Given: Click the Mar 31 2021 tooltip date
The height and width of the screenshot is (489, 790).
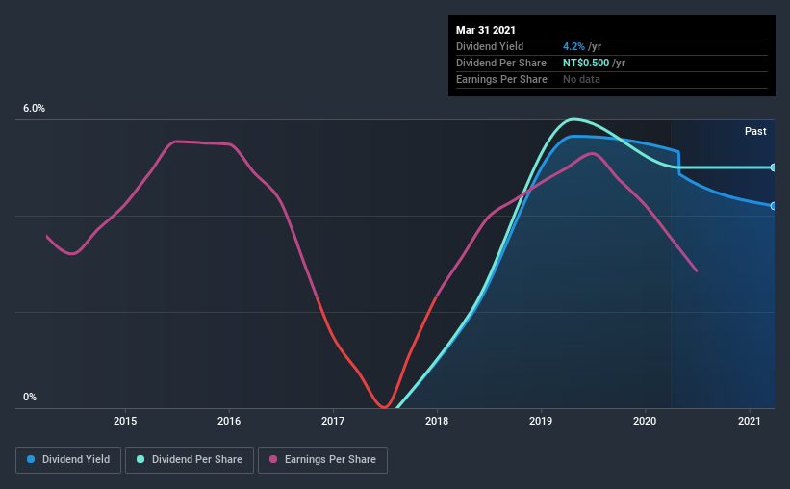Looking at the screenshot, I should (x=486, y=30).
